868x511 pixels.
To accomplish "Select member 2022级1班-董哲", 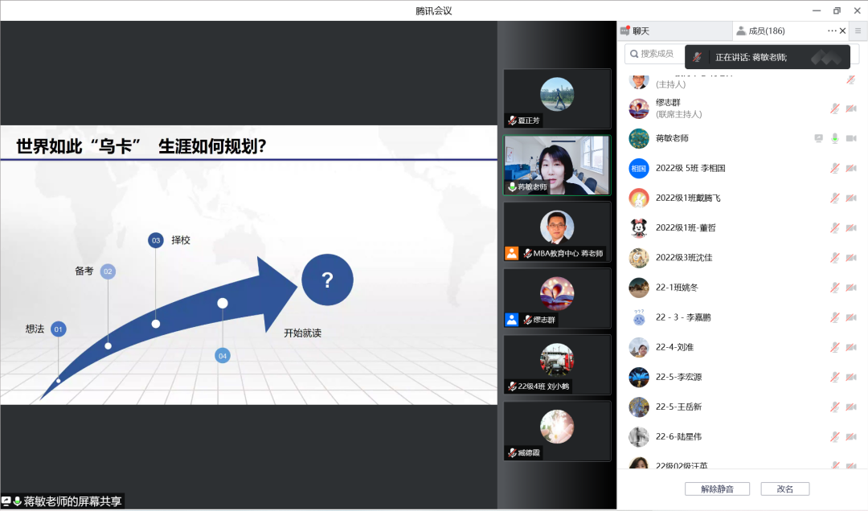I will click(743, 227).
